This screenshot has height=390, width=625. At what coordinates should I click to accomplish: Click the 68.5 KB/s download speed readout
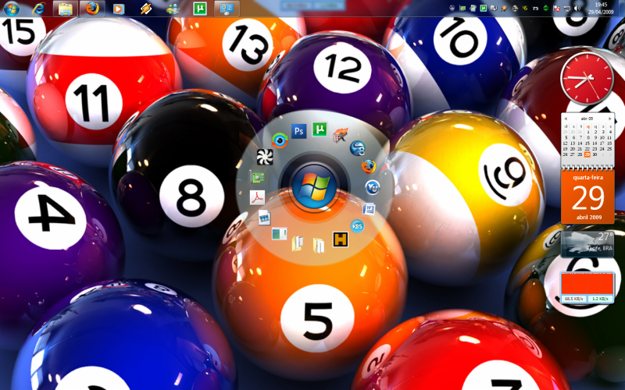573,299
